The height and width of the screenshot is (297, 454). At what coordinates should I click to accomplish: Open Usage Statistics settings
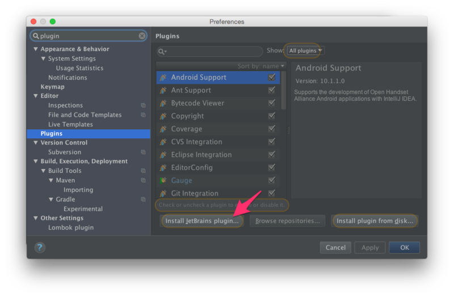click(x=79, y=68)
